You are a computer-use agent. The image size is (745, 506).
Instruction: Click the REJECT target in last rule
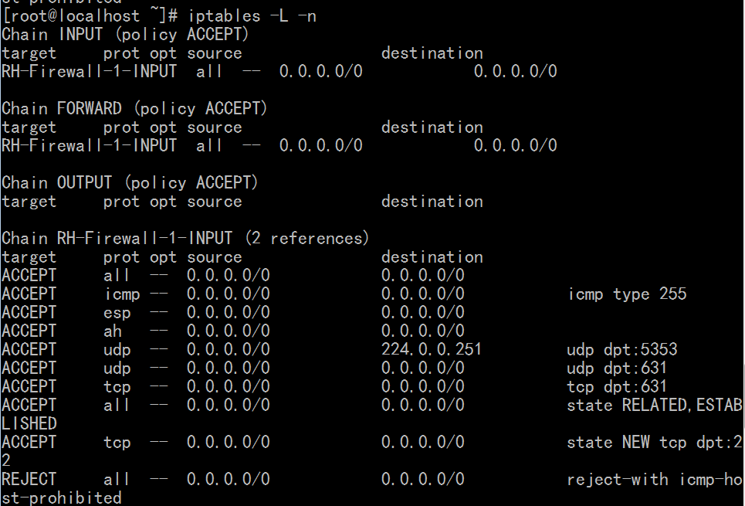pos(29,480)
